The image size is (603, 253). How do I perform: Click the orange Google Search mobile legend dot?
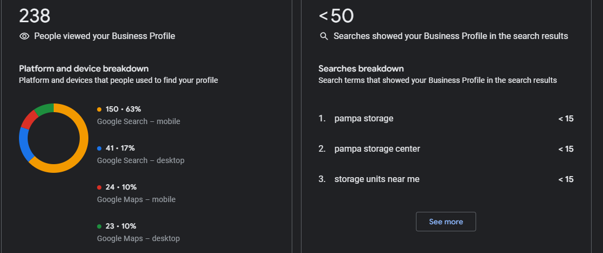point(99,109)
